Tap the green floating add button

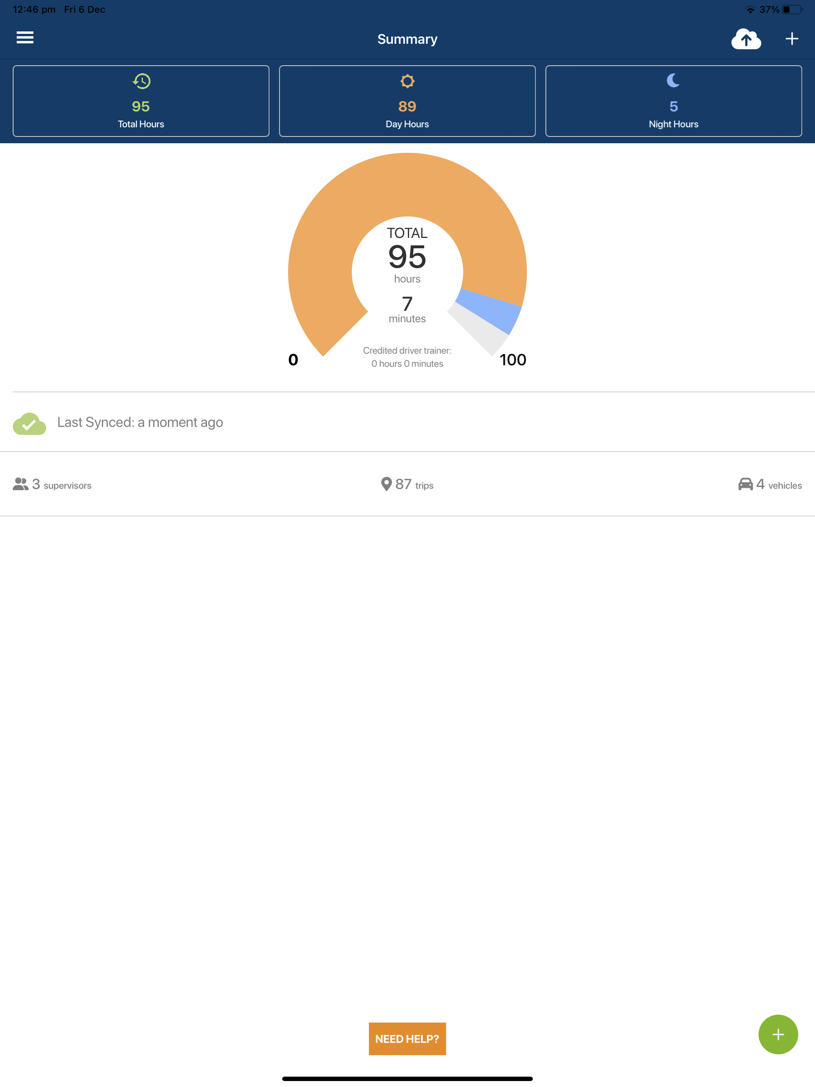pos(778,1034)
